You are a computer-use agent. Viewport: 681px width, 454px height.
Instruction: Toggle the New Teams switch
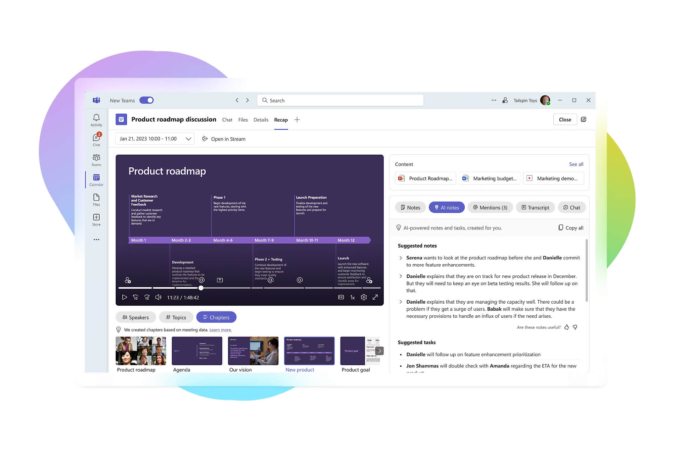(x=146, y=100)
